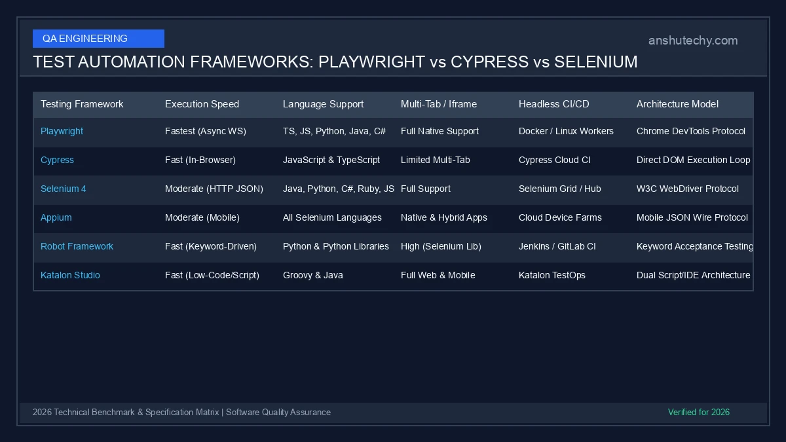786x442 pixels.
Task: Click the Multi-Tab / Iframe column header
Action: tap(439, 104)
